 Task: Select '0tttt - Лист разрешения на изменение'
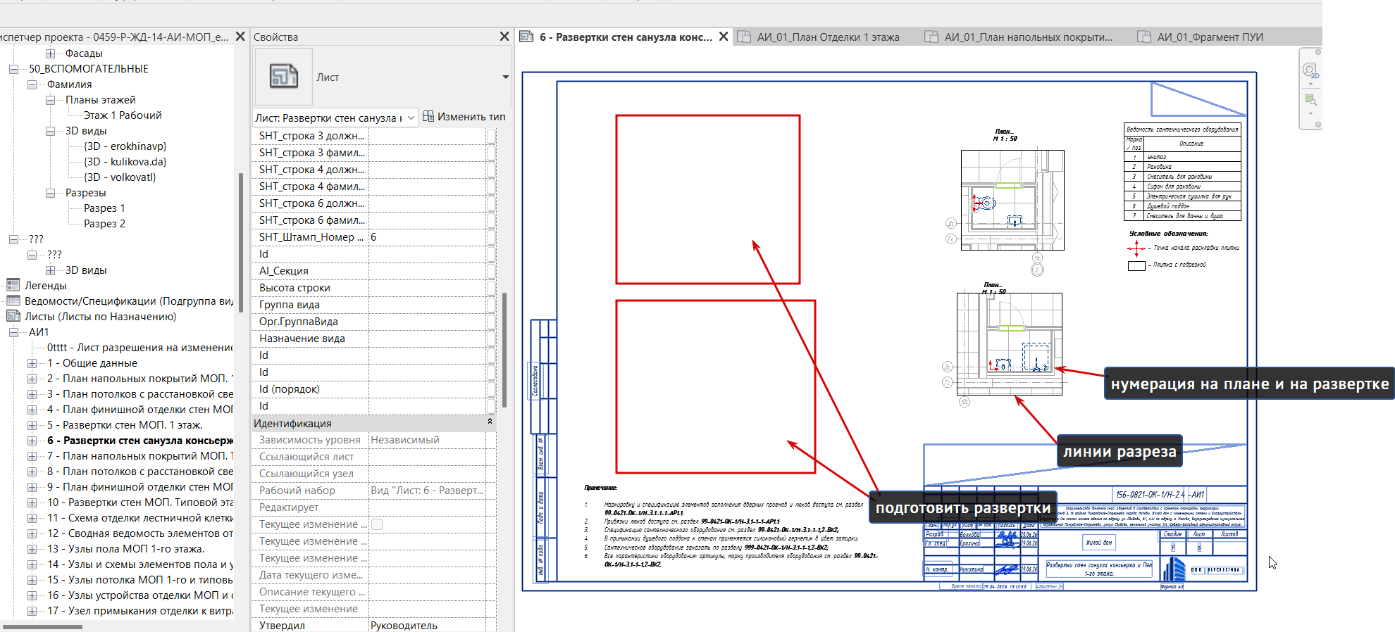(x=139, y=348)
